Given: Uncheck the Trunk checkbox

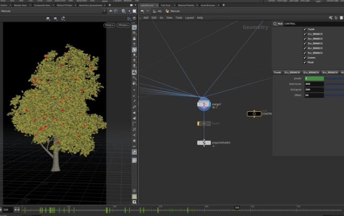Looking at the screenshot, I should click(305, 29).
